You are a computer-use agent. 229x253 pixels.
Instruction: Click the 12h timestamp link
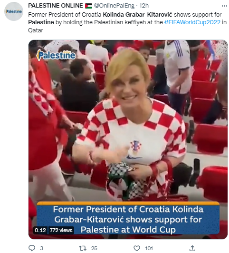(x=144, y=6)
